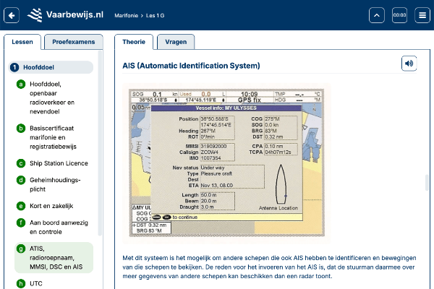Click the green 'a' lesson badge

pos(21,84)
